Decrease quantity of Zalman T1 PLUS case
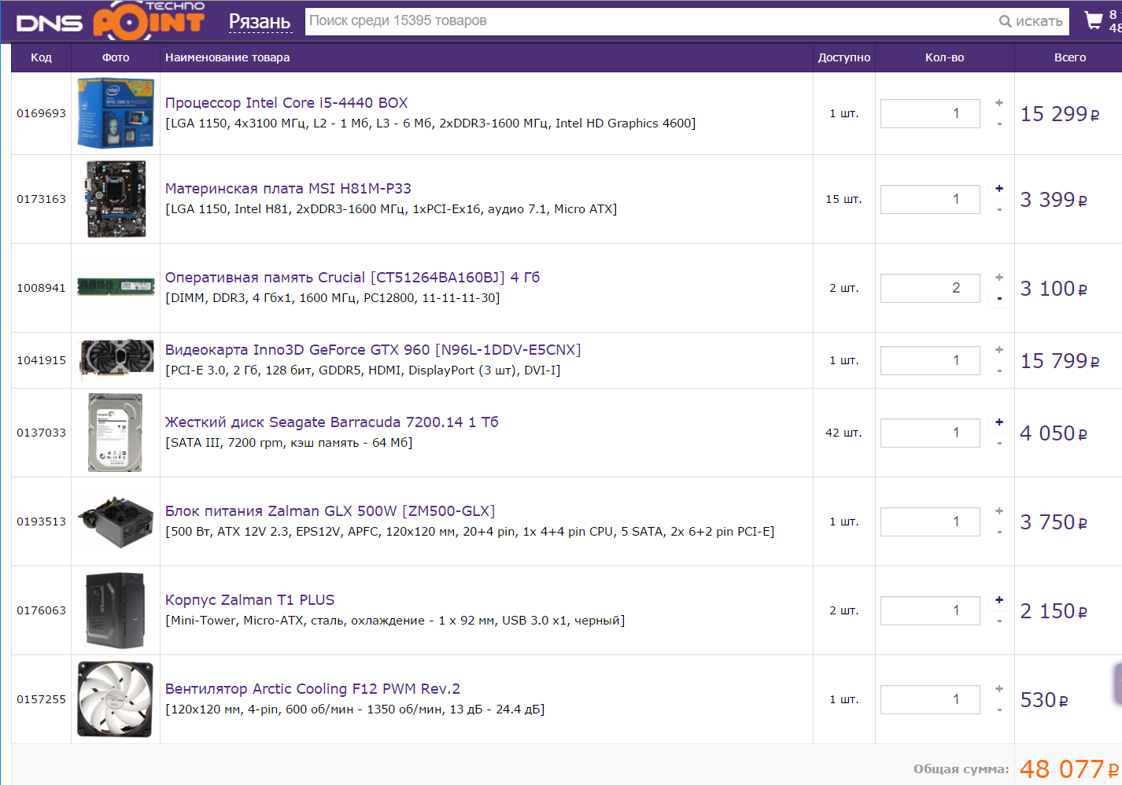The width and height of the screenshot is (1122, 785). click(999, 621)
